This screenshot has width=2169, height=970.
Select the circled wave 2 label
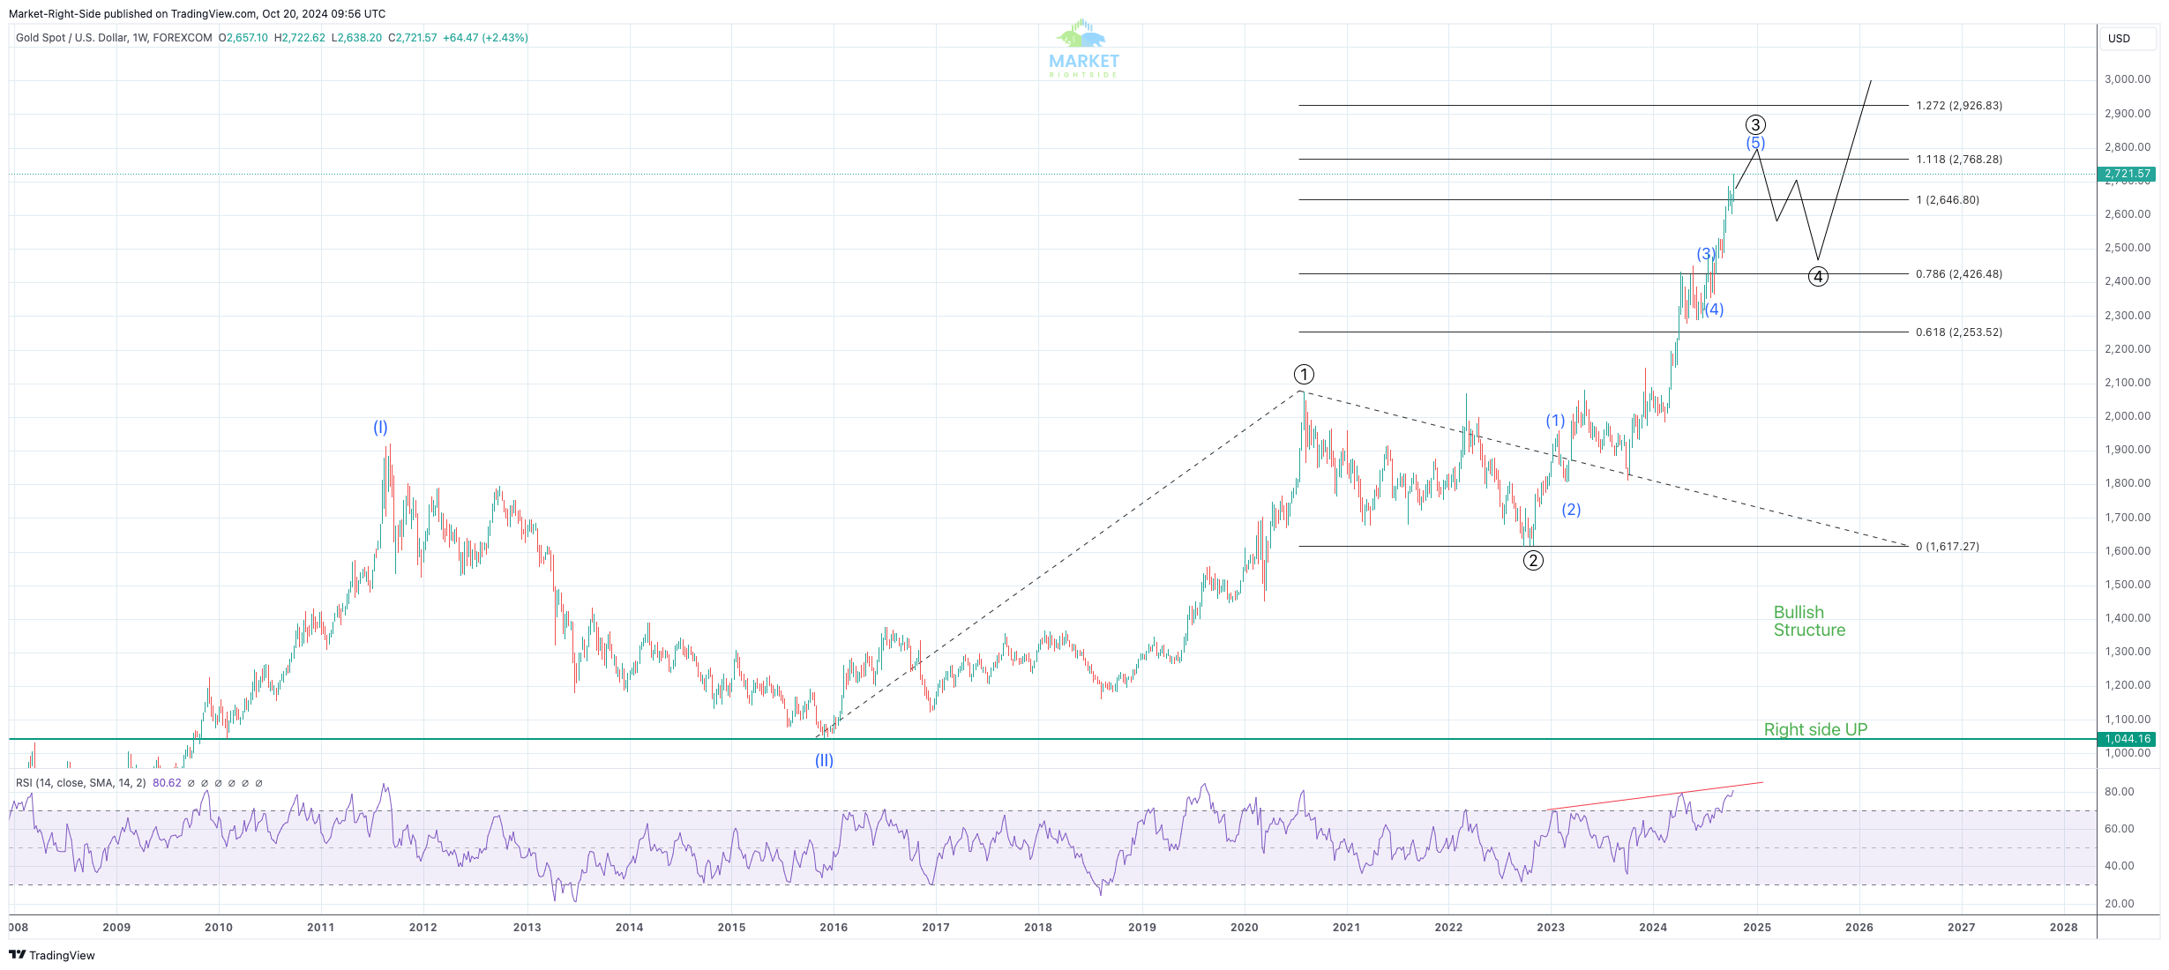click(1533, 560)
